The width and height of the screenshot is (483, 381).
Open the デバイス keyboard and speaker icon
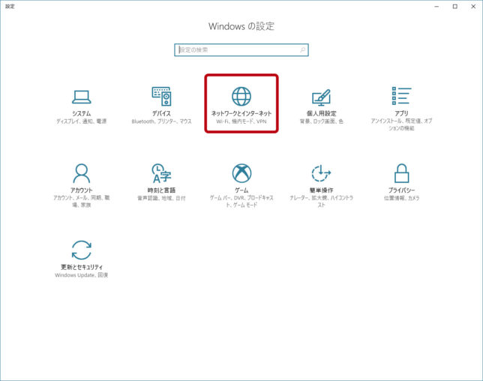click(161, 97)
